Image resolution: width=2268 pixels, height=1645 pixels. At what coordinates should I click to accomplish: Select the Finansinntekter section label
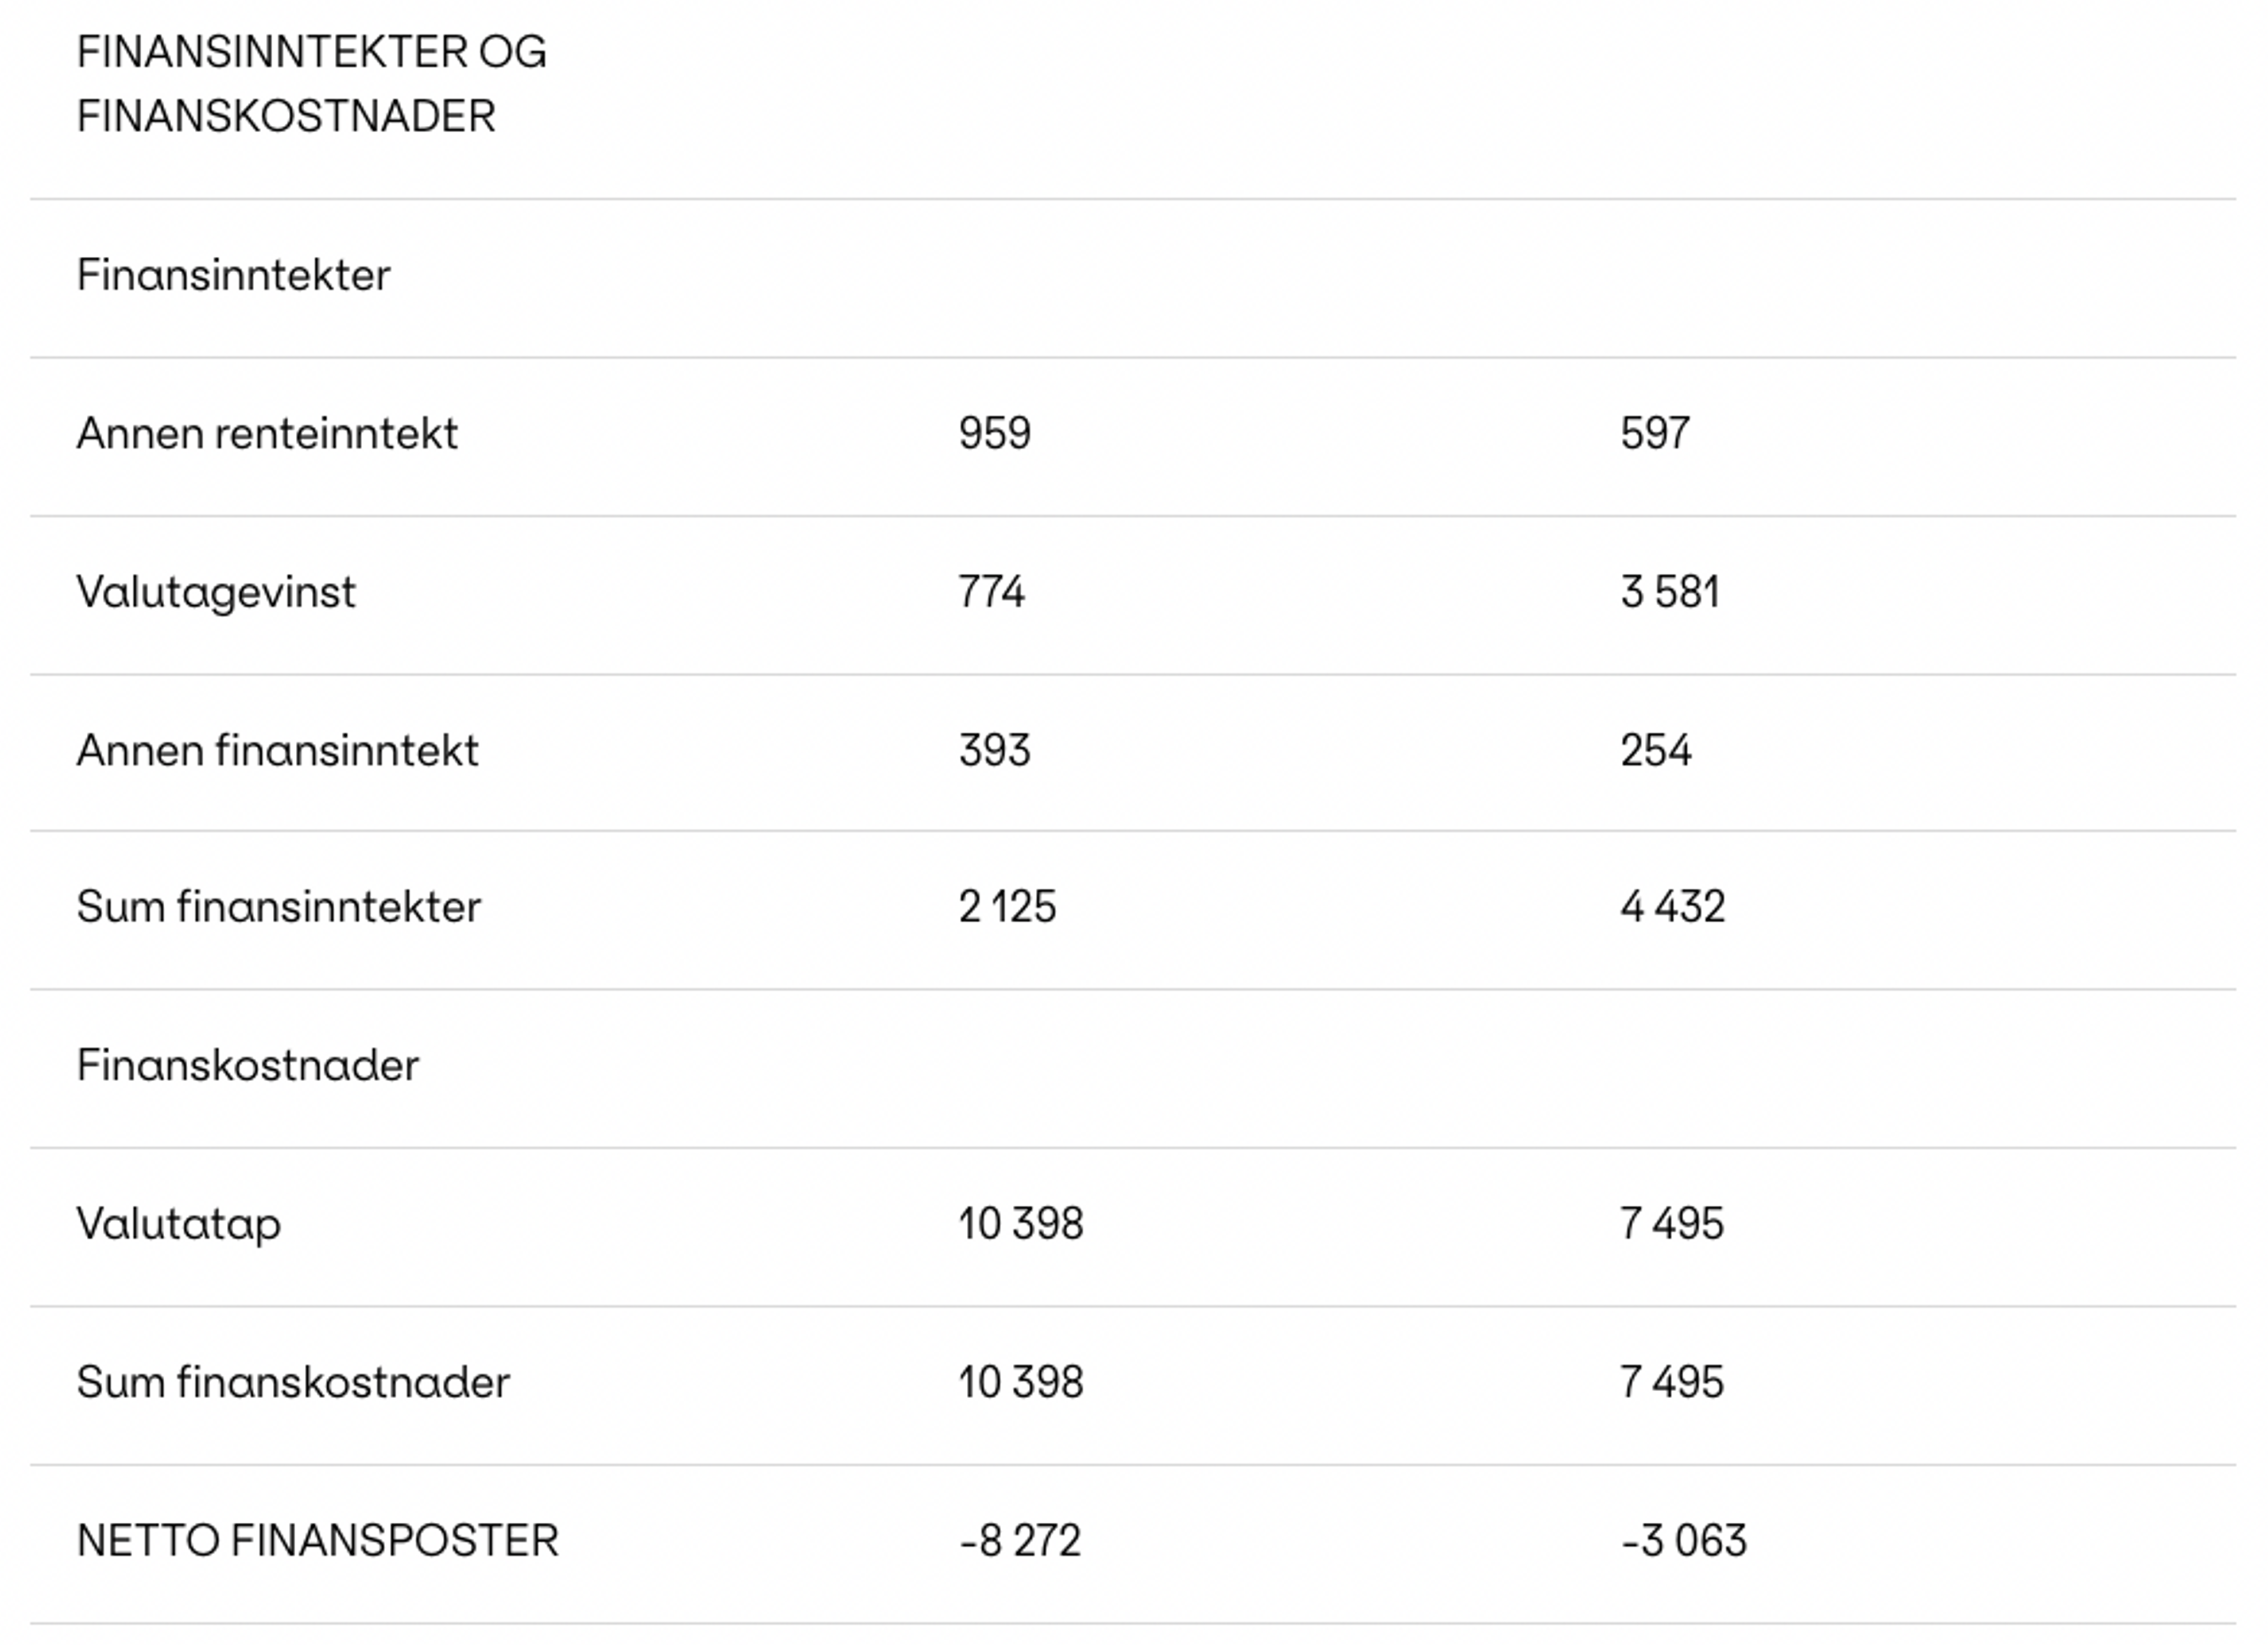click(233, 275)
